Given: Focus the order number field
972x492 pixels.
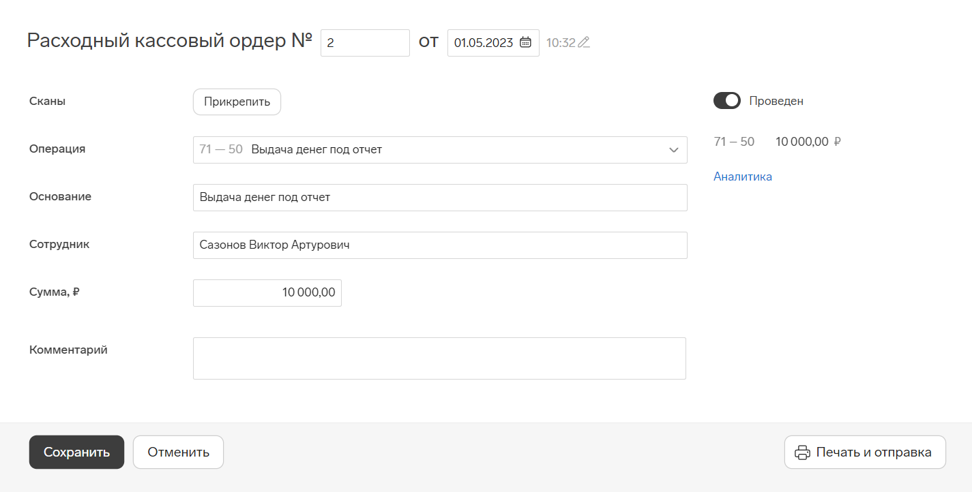Looking at the screenshot, I should (x=365, y=43).
